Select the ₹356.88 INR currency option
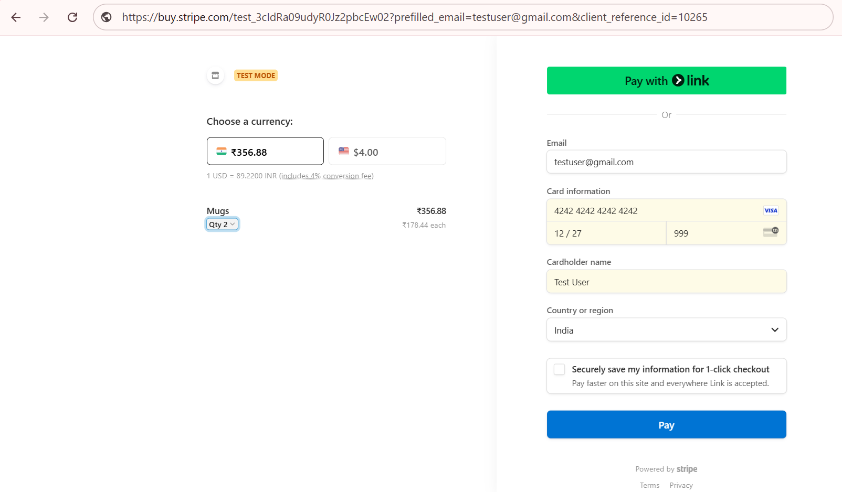842x492 pixels. click(x=265, y=151)
